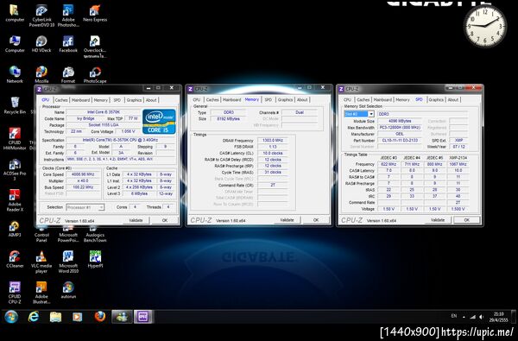Open the Slot #2 memory slot dropdown
Screen dimensions: 518x341
(x=359, y=114)
